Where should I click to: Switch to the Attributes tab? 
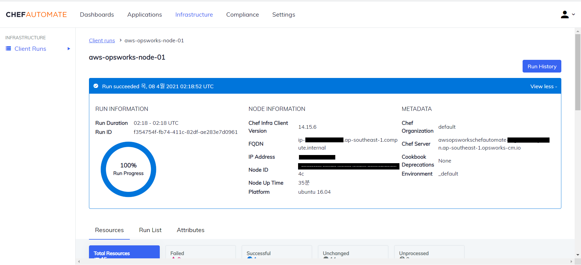click(x=191, y=230)
